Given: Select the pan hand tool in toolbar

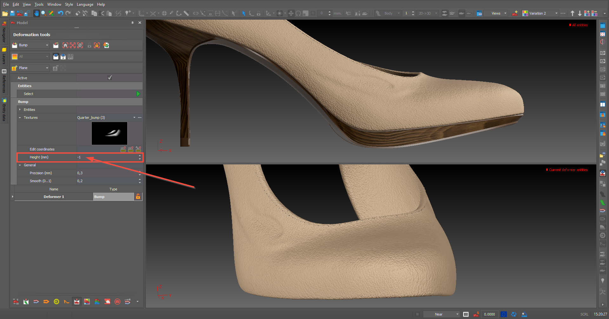Looking at the screenshot, I should (36, 13).
